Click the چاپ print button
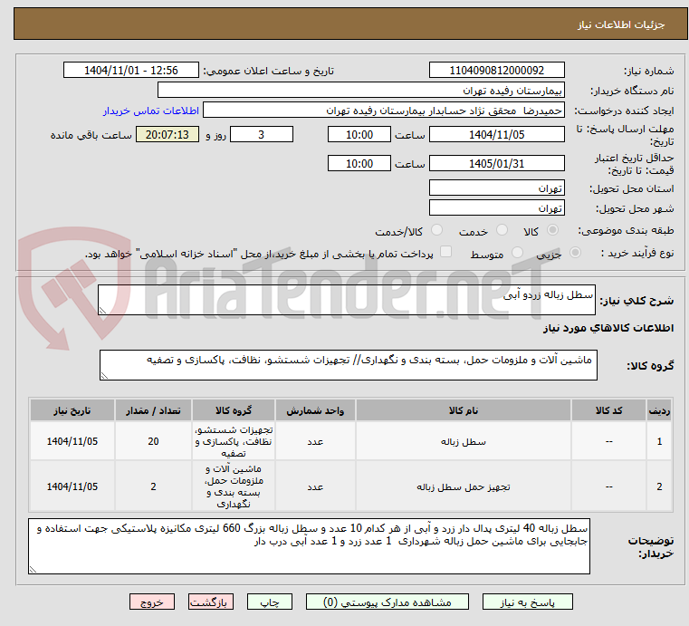This screenshot has height=626, width=689. coord(270,602)
